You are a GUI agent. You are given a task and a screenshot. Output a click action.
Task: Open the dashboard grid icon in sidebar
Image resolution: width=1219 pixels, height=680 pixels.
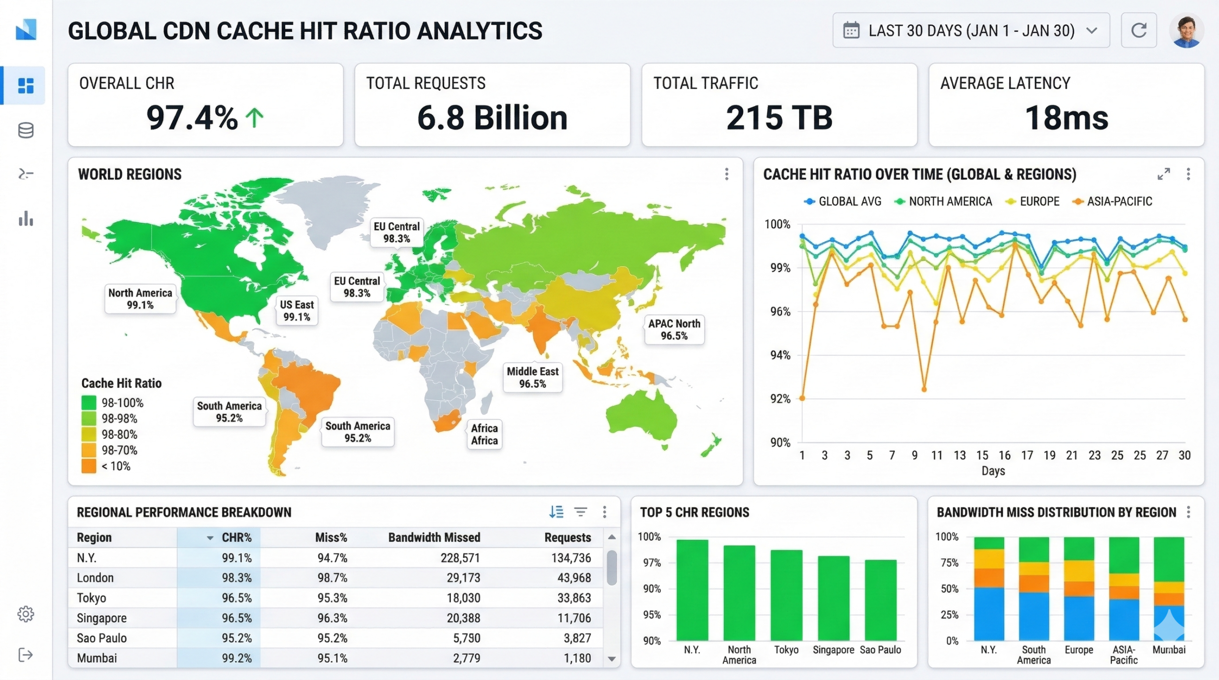pos(26,86)
